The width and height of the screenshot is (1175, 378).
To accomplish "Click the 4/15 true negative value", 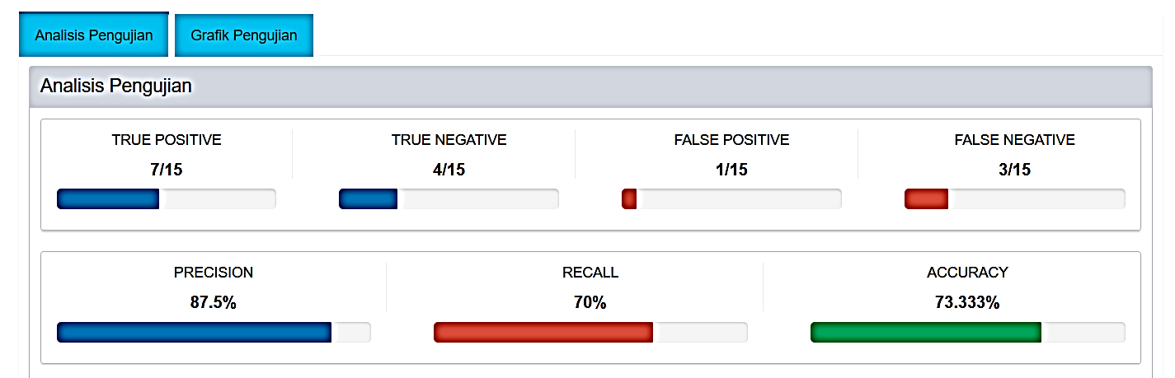I will pos(449,170).
